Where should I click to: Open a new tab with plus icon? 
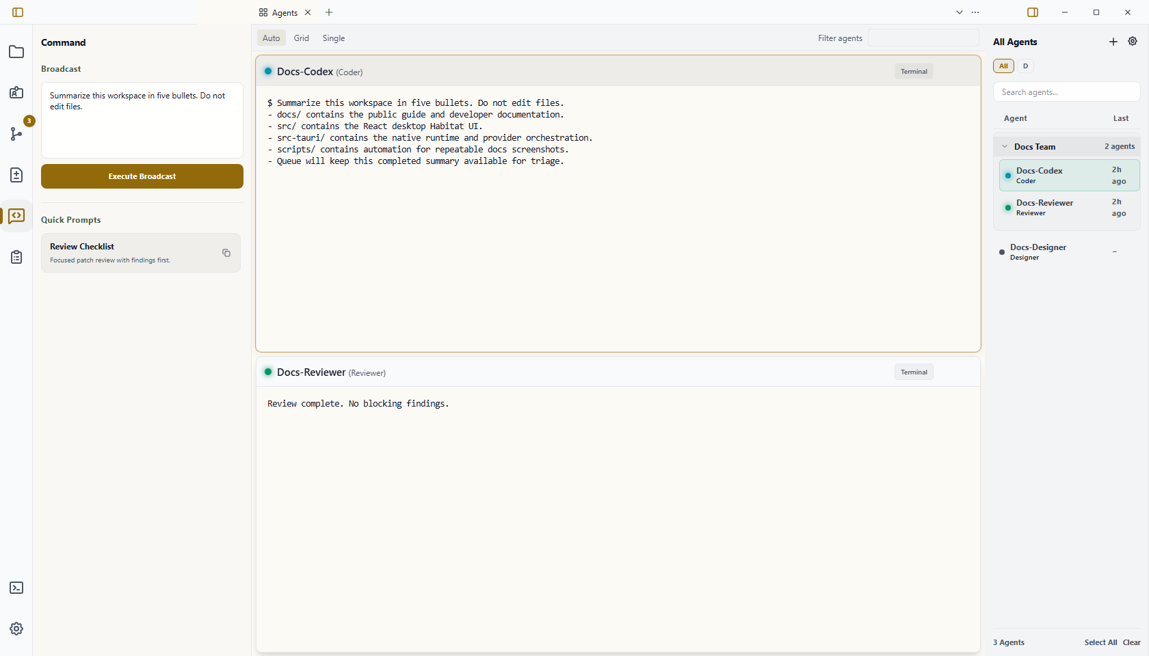329,12
